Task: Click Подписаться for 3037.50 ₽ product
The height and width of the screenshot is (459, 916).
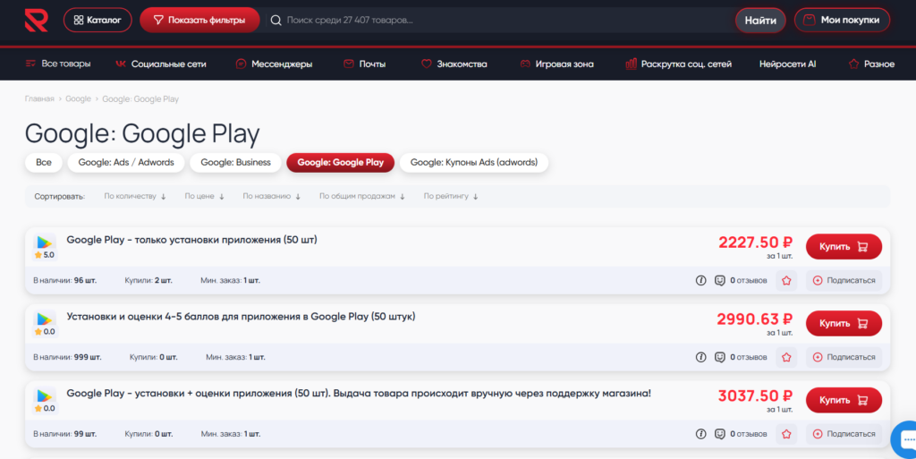Action: 844,434
